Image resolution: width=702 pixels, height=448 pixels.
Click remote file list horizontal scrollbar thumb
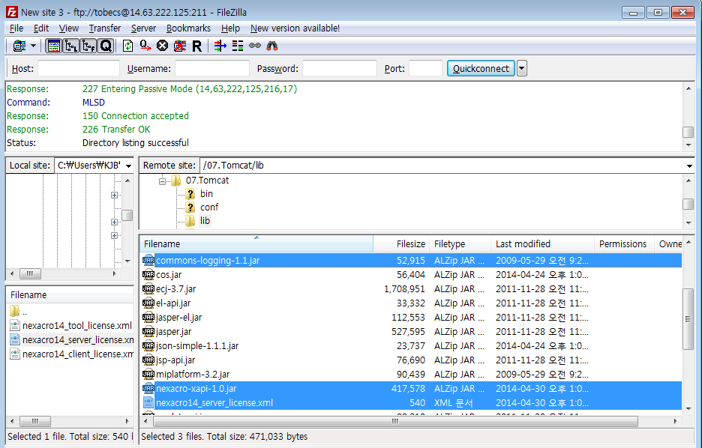point(395,421)
